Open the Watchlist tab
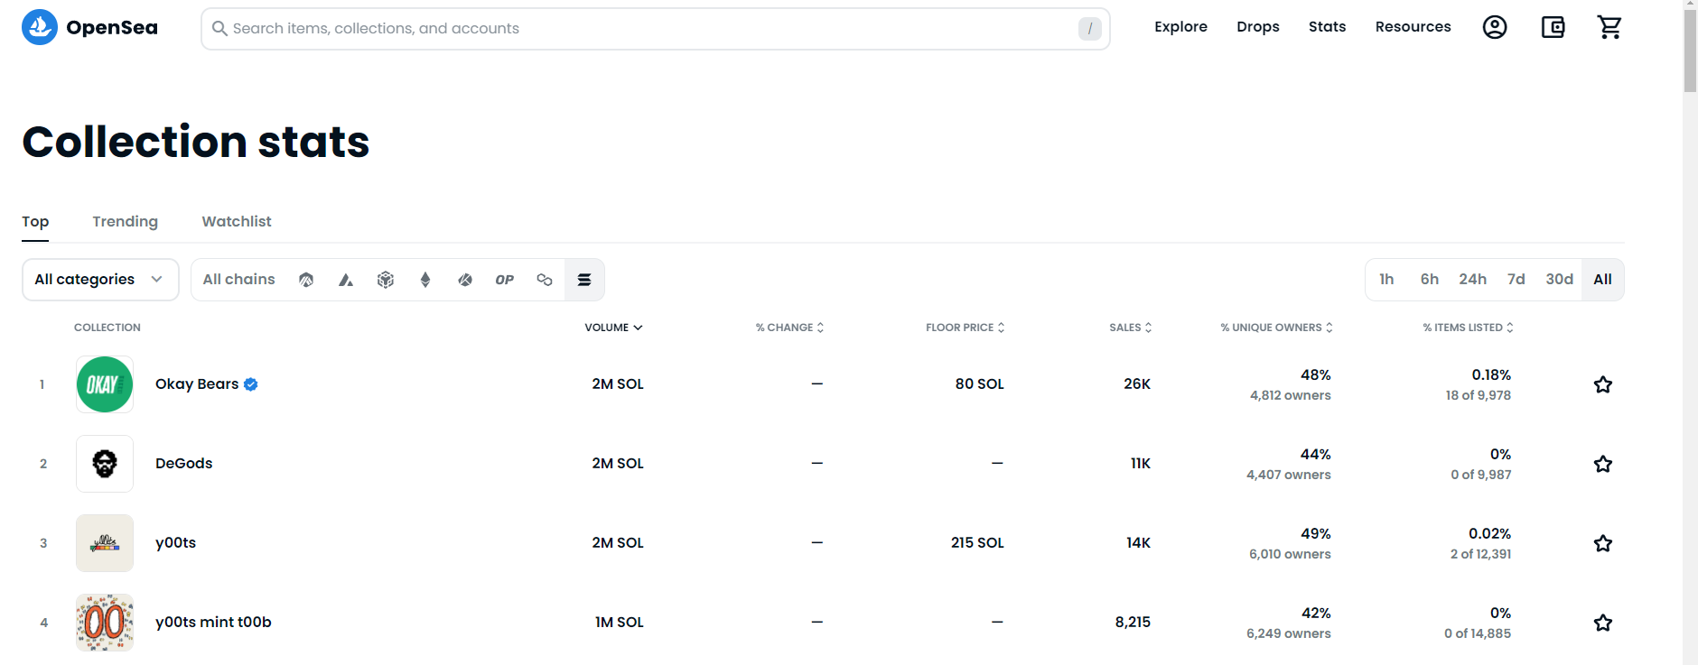 [237, 221]
